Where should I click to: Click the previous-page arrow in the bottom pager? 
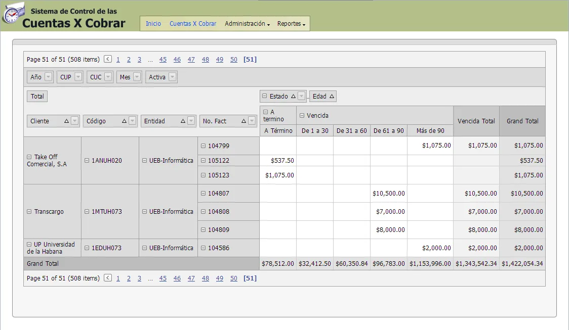[107, 278]
